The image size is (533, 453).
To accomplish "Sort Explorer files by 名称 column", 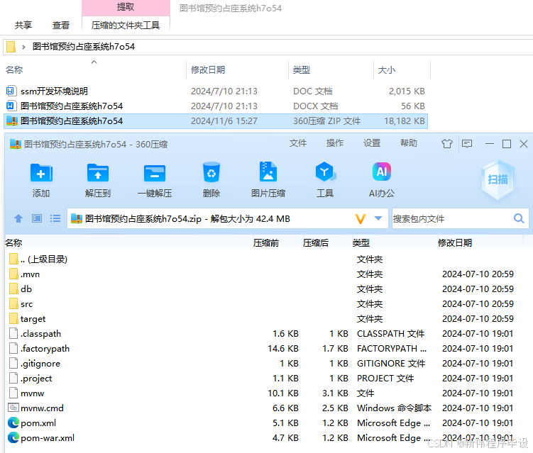I will (x=14, y=70).
